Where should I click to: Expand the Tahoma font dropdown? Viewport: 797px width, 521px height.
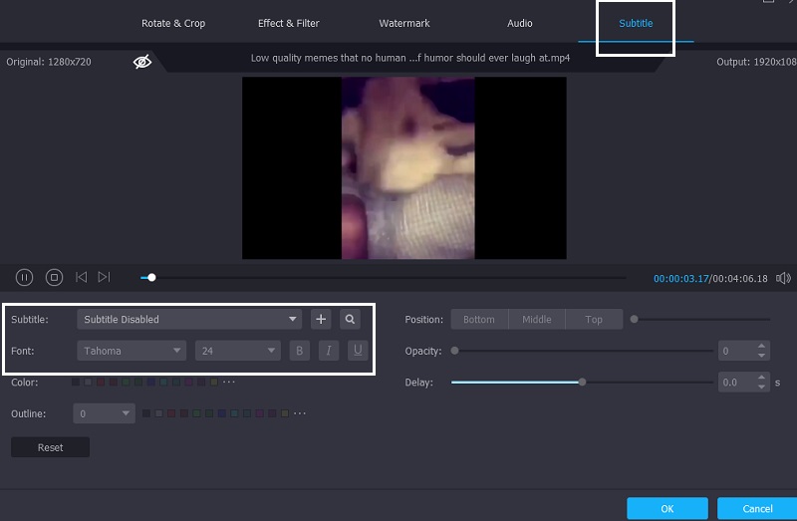coord(132,351)
